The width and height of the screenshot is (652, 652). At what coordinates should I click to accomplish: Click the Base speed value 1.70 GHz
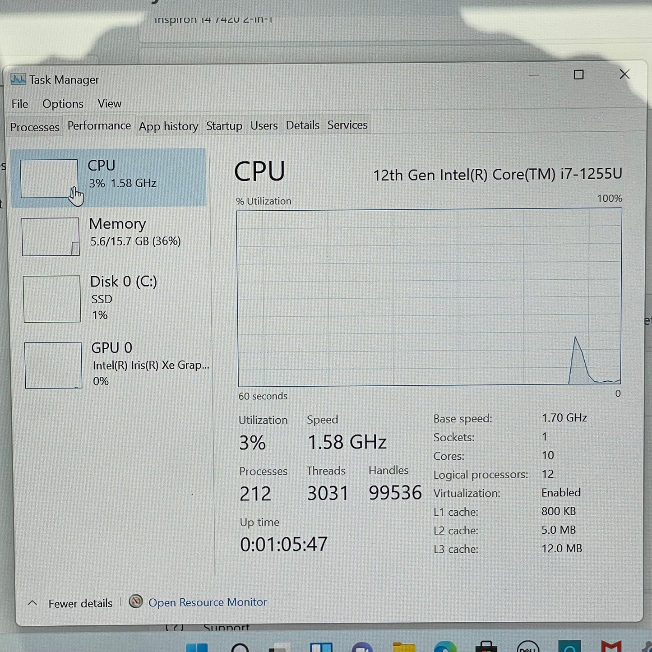[x=564, y=418]
